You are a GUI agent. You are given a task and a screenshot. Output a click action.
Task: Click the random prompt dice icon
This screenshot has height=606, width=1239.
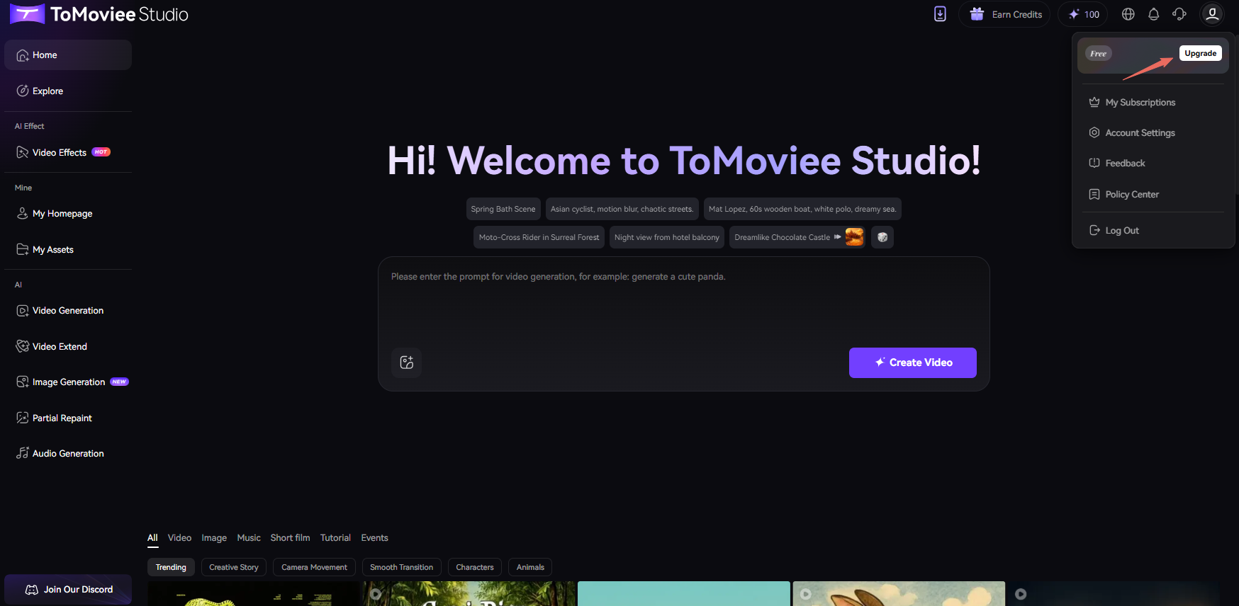(x=882, y=237)
